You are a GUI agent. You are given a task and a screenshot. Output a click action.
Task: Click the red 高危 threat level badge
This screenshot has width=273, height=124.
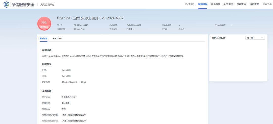click(44, 24)
